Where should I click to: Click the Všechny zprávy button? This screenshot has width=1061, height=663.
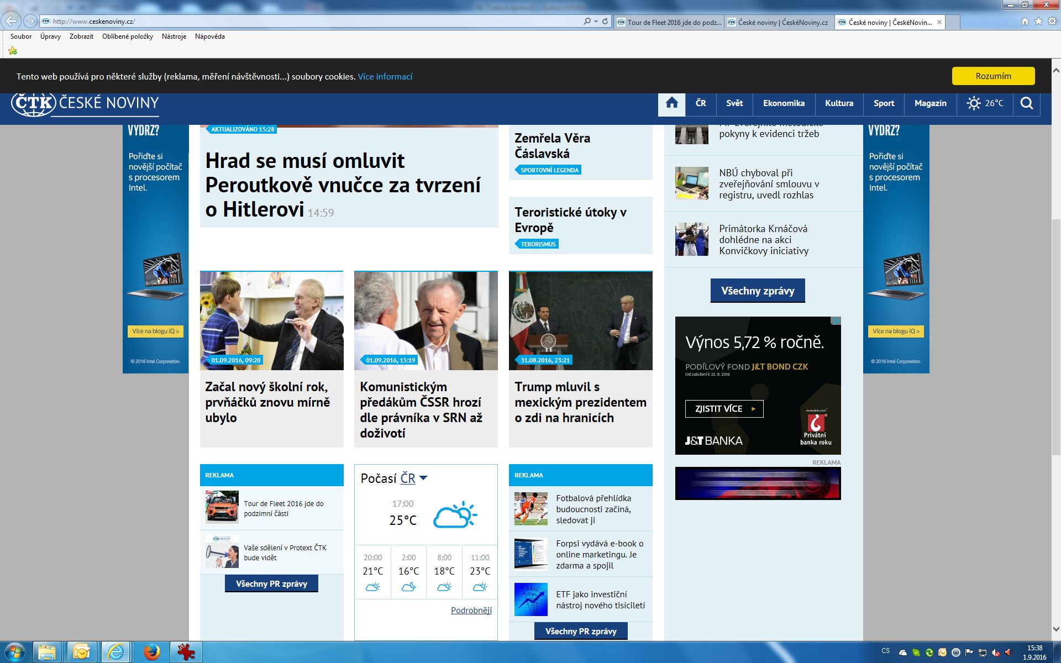click(x=758, y=291)
